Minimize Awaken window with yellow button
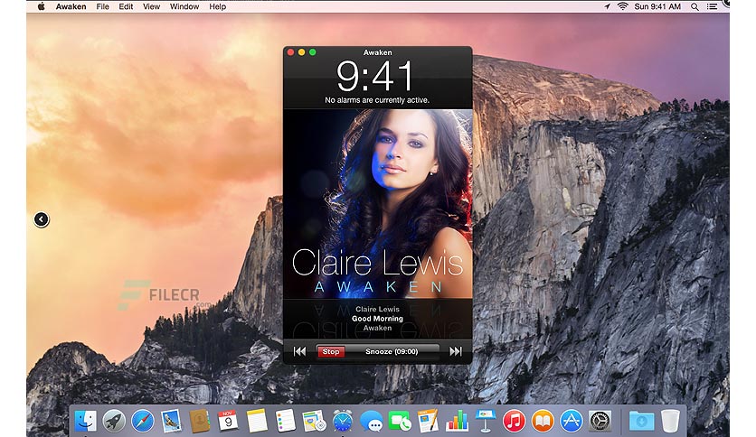This screenshot has height=437, width=756. 301,52
